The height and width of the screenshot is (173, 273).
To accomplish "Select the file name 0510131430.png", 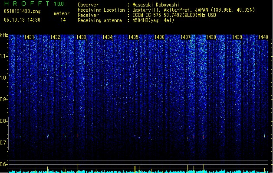I will [x=22, y=11].
